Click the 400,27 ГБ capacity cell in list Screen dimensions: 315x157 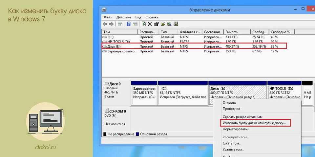tap(232, 46)
